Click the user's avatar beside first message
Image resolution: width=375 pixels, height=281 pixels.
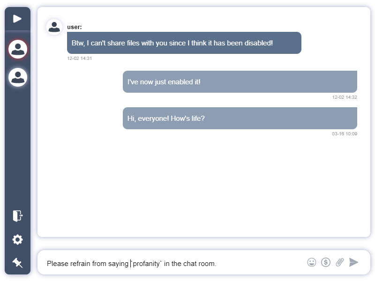(x=54, y=27)
